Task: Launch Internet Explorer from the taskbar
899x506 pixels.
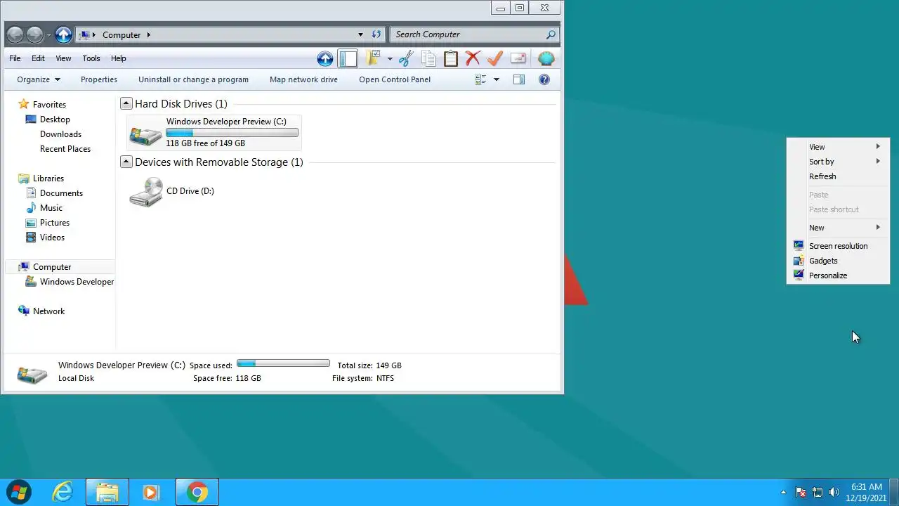Action: [63, 492]
